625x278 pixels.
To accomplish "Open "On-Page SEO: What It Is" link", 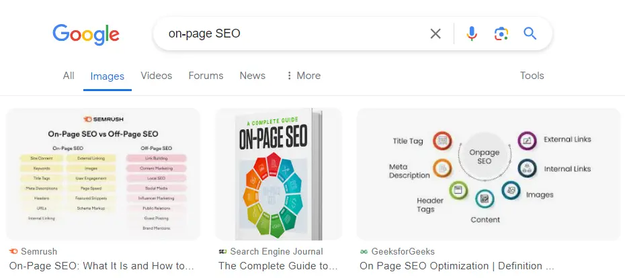I will [x=102, y=266].
